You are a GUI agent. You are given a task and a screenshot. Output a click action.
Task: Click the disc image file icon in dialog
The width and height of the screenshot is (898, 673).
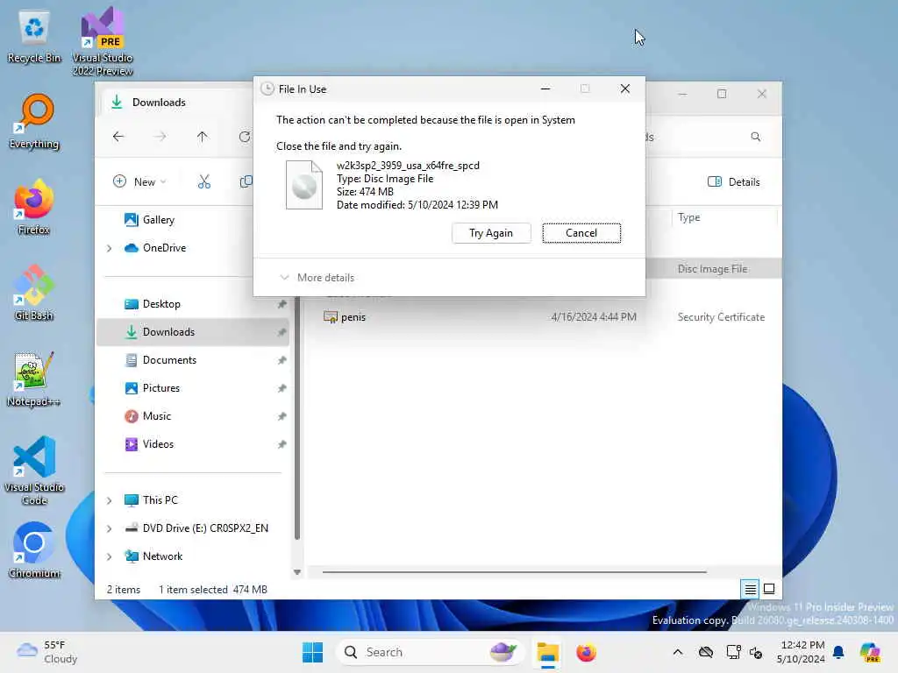pyautogui.click(x=304, y=185)
